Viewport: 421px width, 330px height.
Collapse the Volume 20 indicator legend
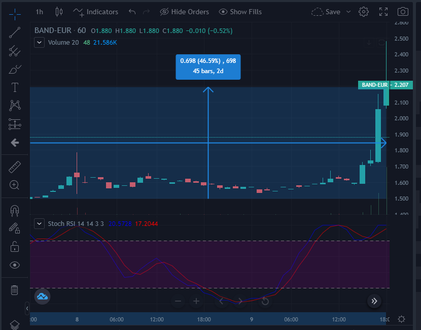click(x=39, y=43)
